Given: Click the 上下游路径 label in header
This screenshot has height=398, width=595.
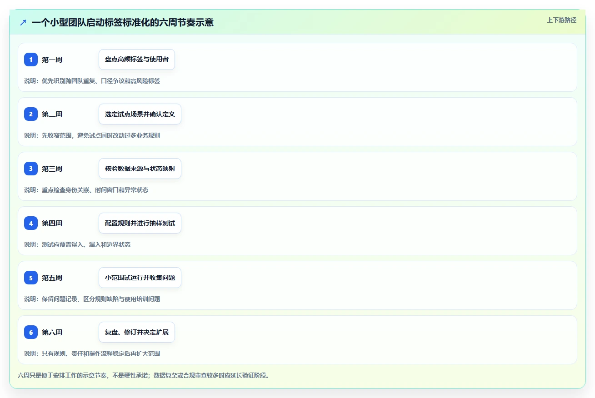Looking at the screenshot, I should (561, 20).
